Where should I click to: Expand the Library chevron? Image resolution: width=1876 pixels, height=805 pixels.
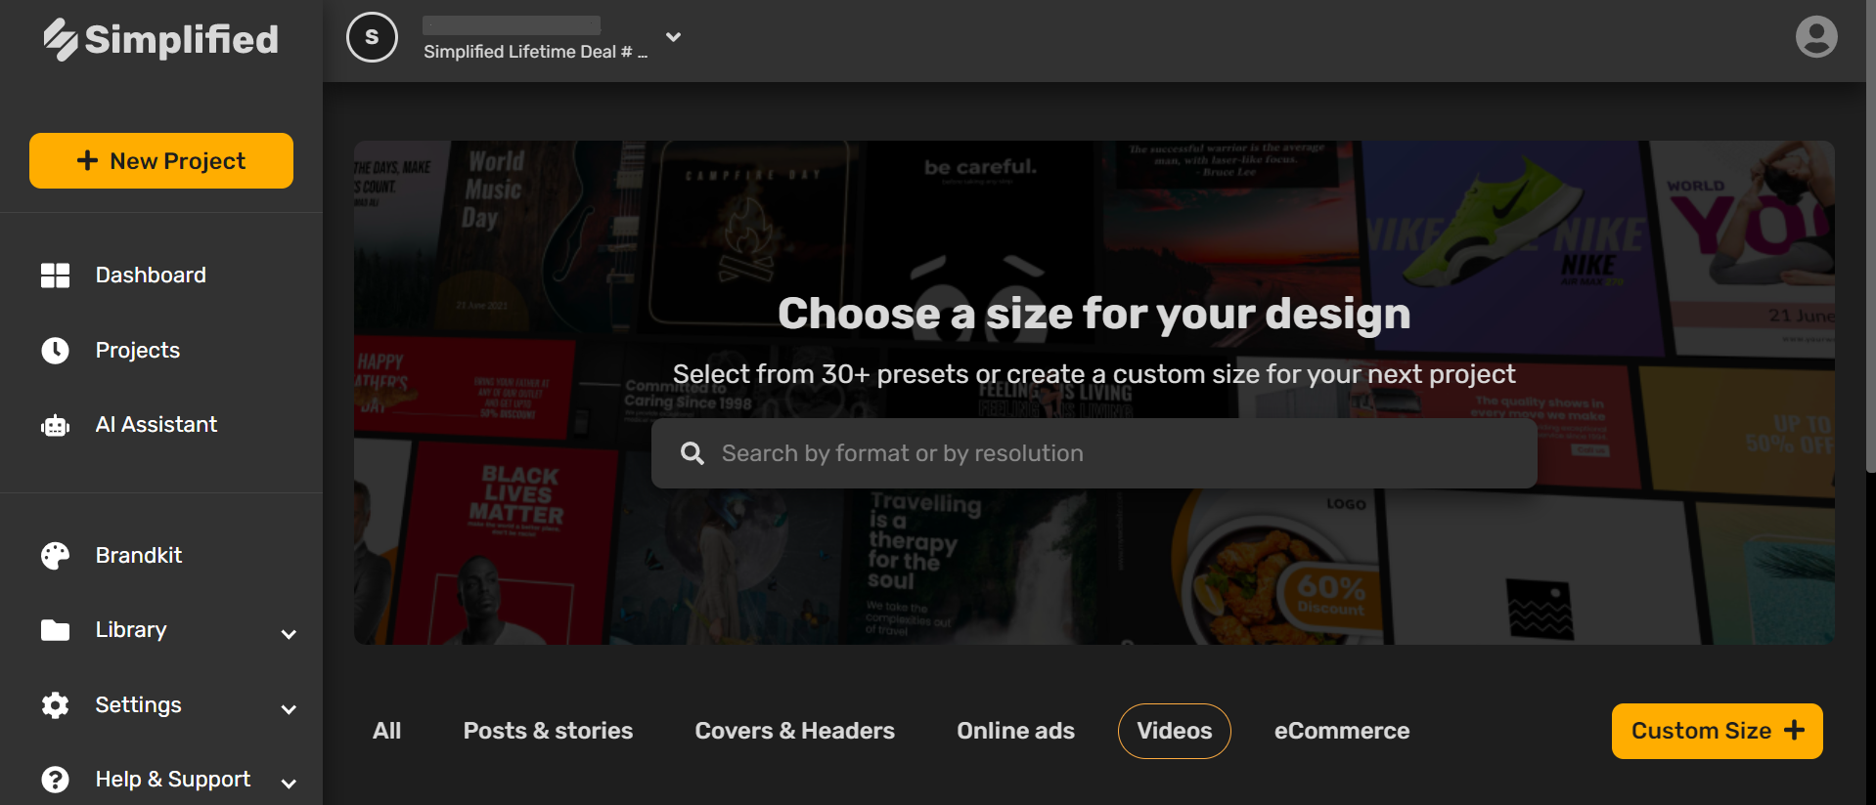tap(289, 634)
